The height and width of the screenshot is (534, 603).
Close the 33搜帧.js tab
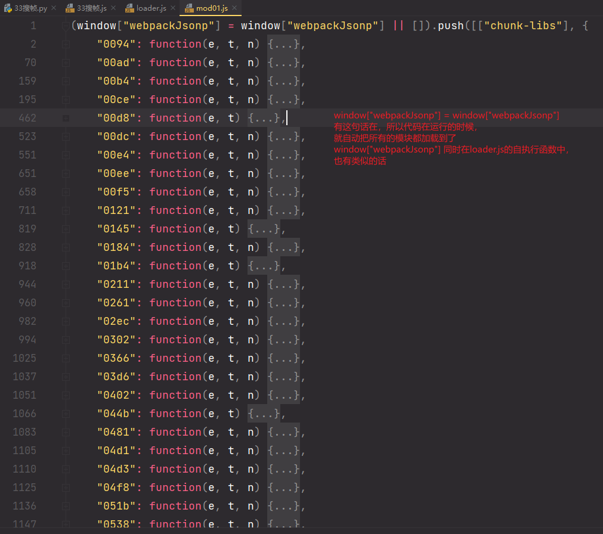113,8
